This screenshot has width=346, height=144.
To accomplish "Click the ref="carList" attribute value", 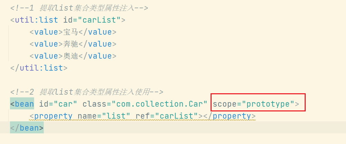I will click(x=176, y=116).
